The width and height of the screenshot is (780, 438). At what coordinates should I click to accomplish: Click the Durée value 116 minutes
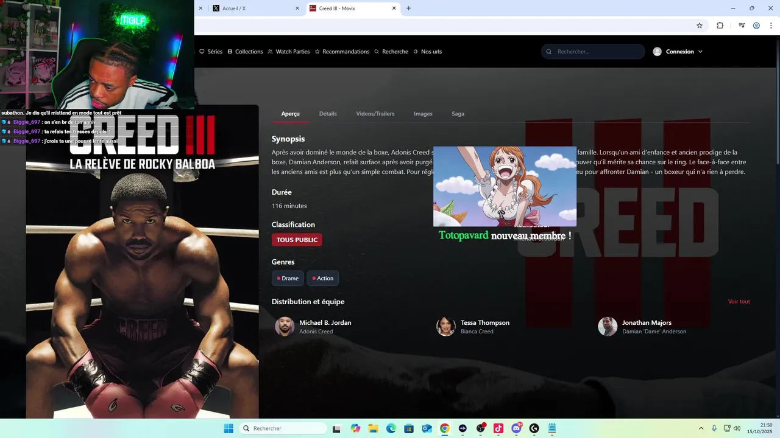(x=289, y=206)
